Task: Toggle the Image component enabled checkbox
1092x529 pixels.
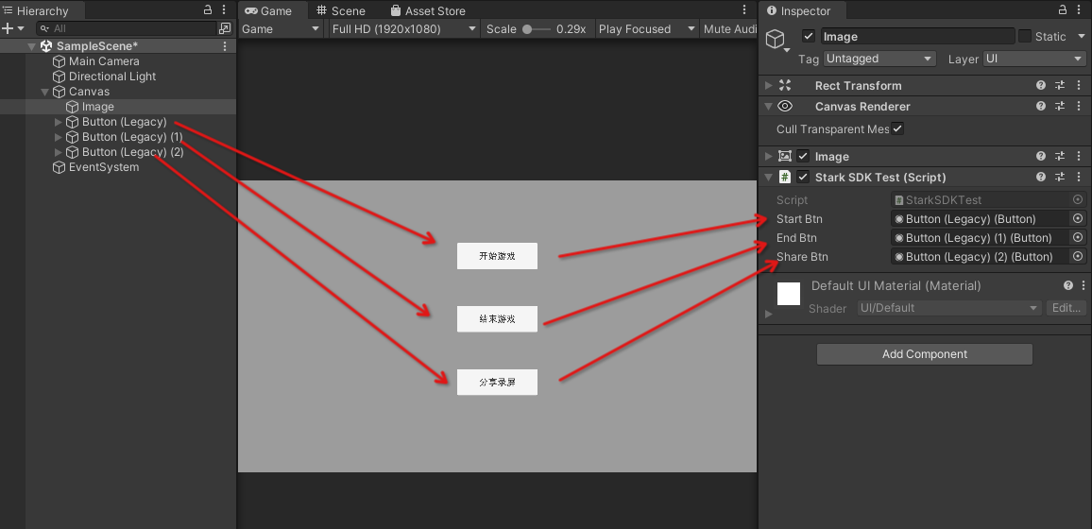Action: [x=803, y=157]
